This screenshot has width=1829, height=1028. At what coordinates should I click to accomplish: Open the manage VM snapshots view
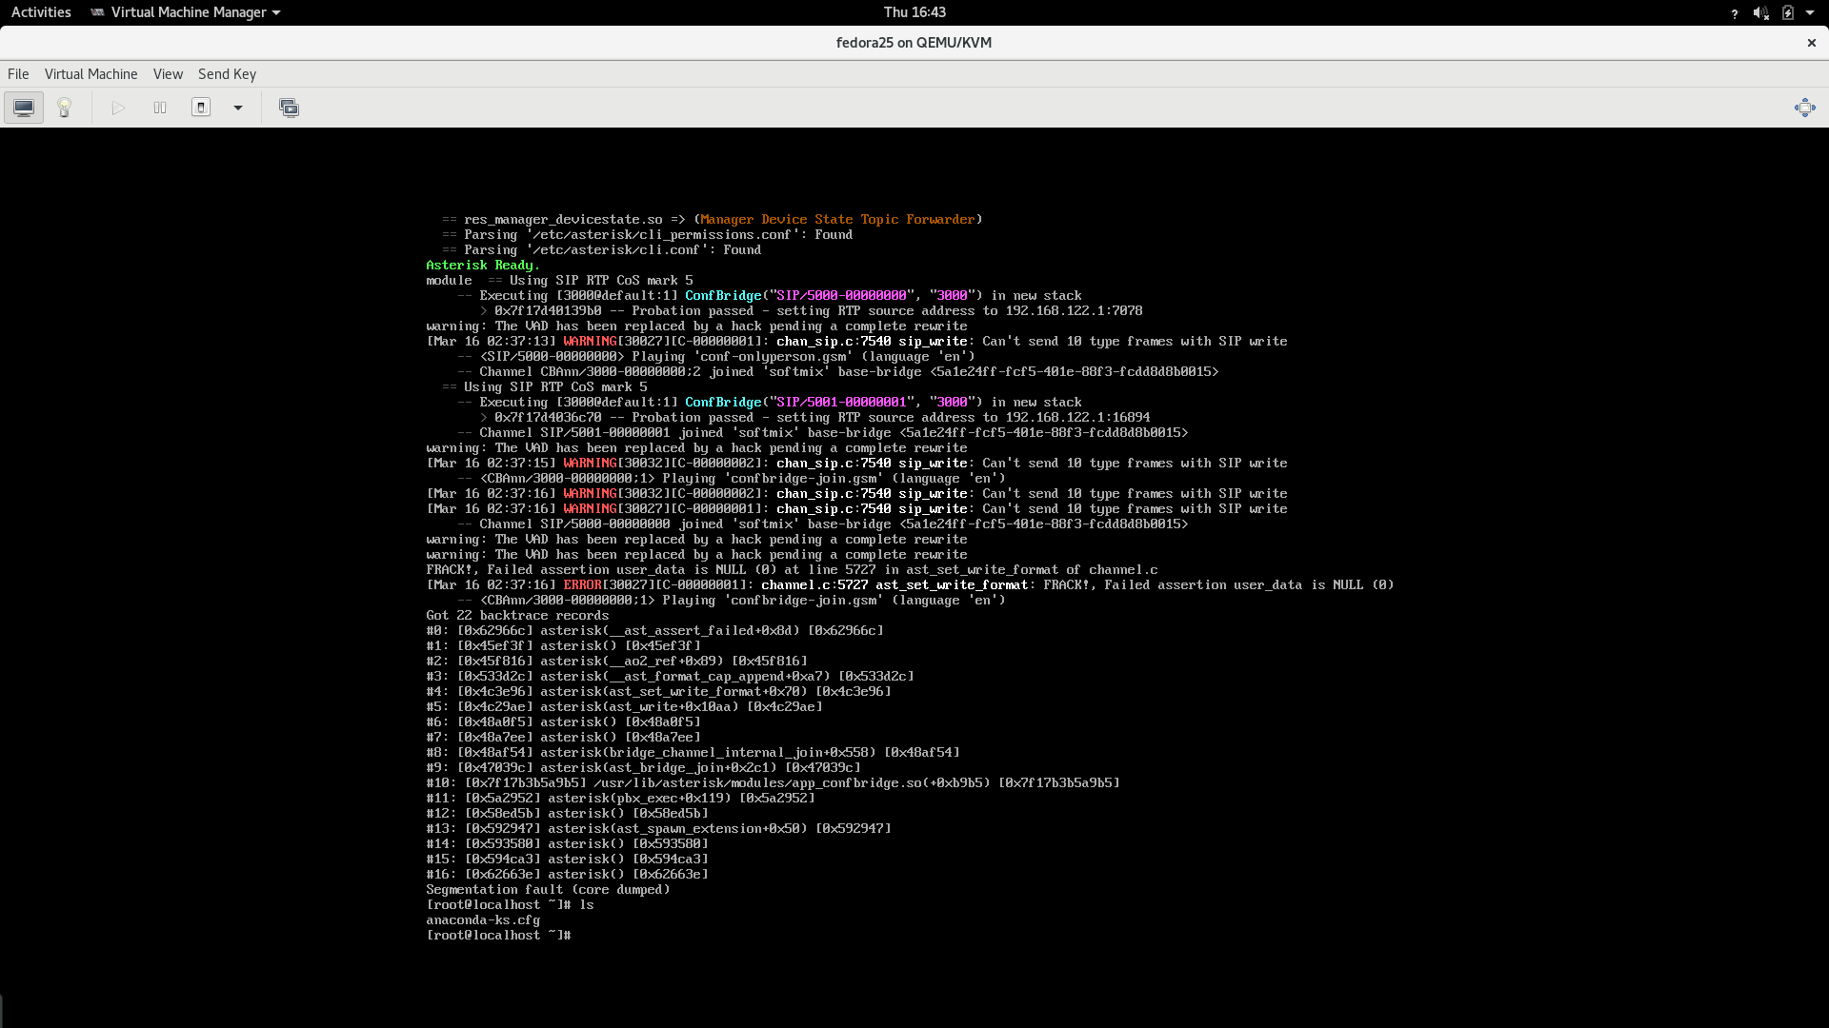click(289, 108)
